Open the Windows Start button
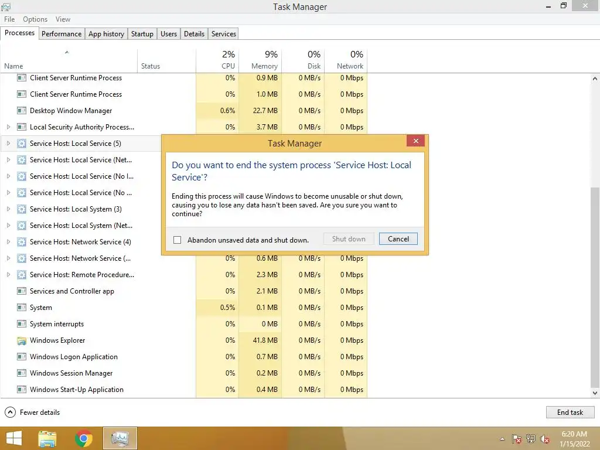This screenshot has width=600, height=450. point(14,438)
